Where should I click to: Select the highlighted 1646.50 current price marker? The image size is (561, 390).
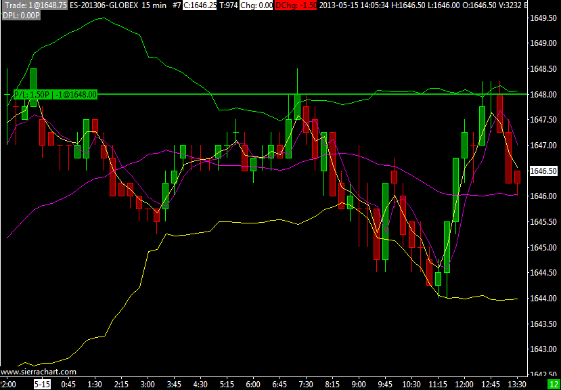[x=544, y=171]
